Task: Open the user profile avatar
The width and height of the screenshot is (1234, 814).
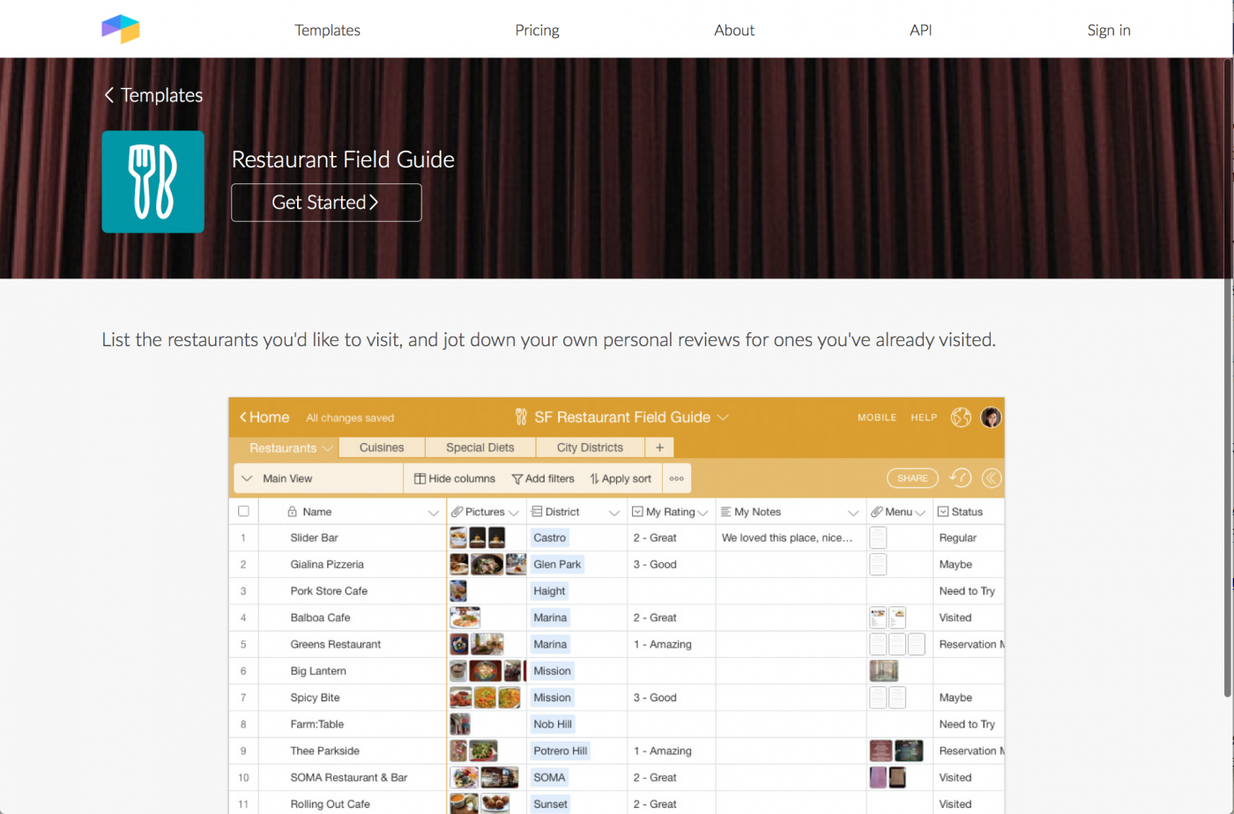Action: 991,418
